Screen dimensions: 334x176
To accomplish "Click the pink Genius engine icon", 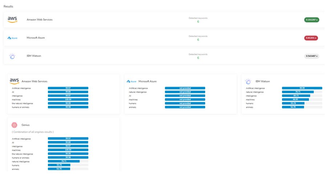I will pos(14,125).
